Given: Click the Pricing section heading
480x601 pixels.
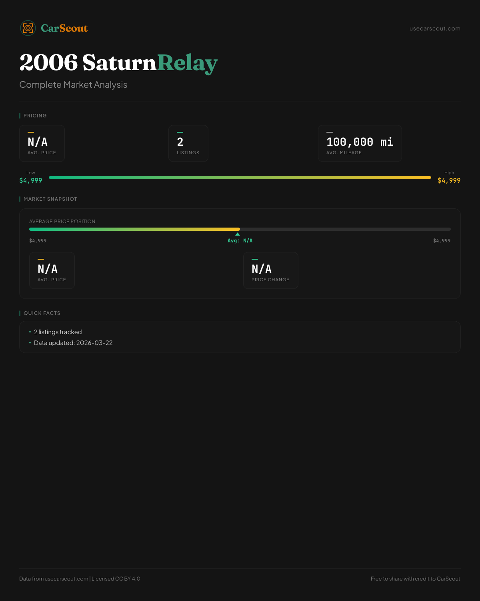Looking at the screenshot, I should point(35,116).
